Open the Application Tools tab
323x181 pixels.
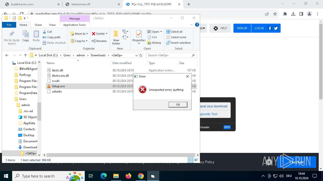[74, 25]
